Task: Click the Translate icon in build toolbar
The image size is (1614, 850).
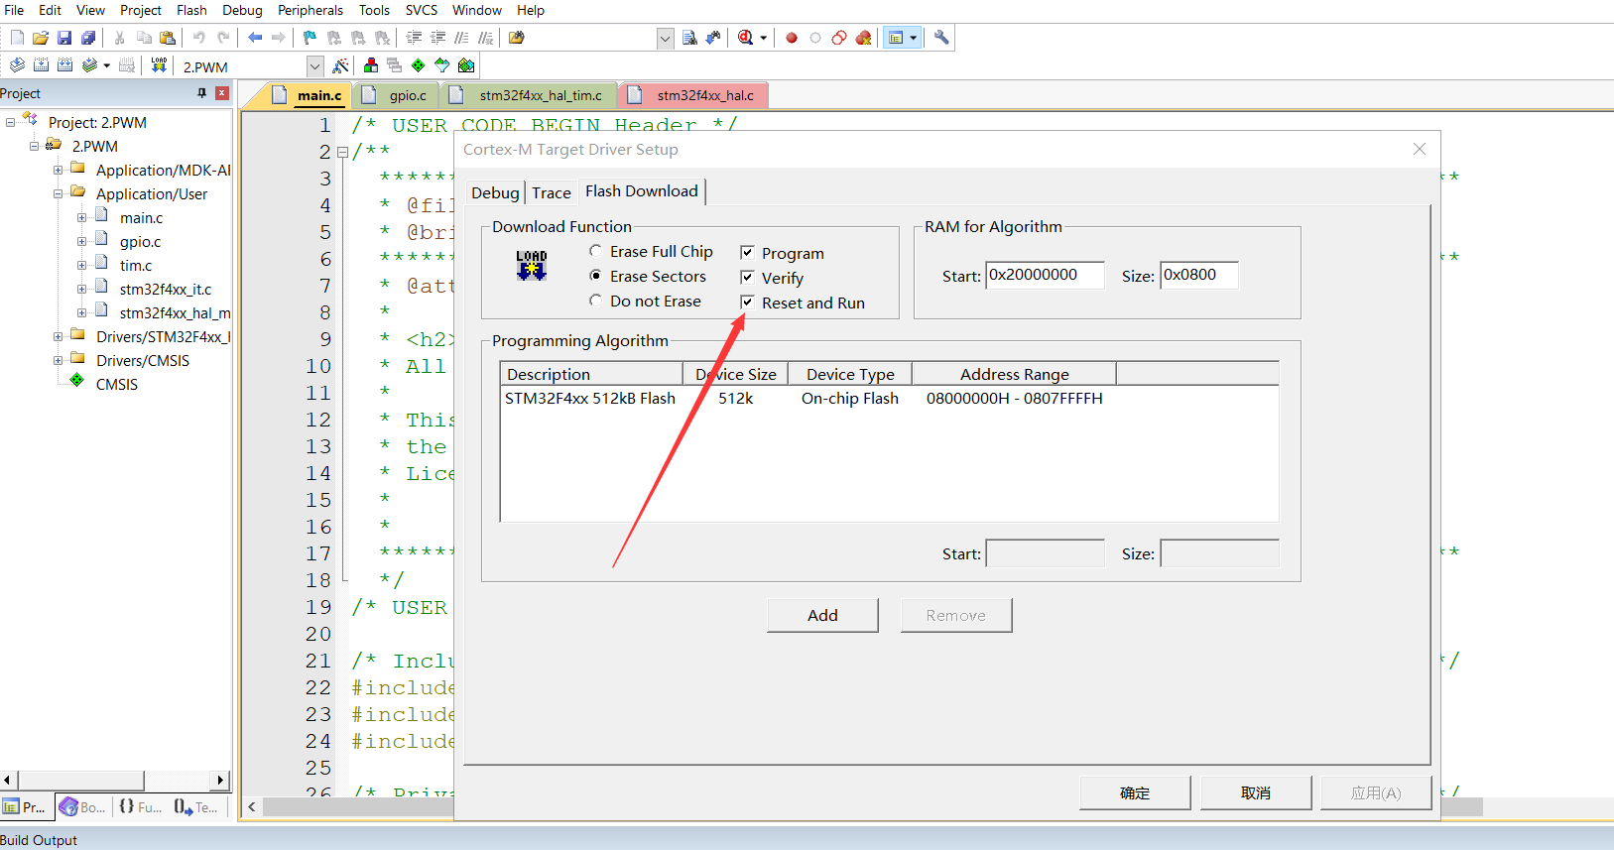Action: (17, 65)
